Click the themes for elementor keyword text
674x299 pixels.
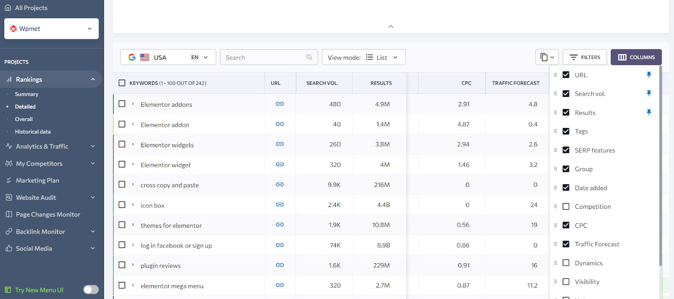171,225
